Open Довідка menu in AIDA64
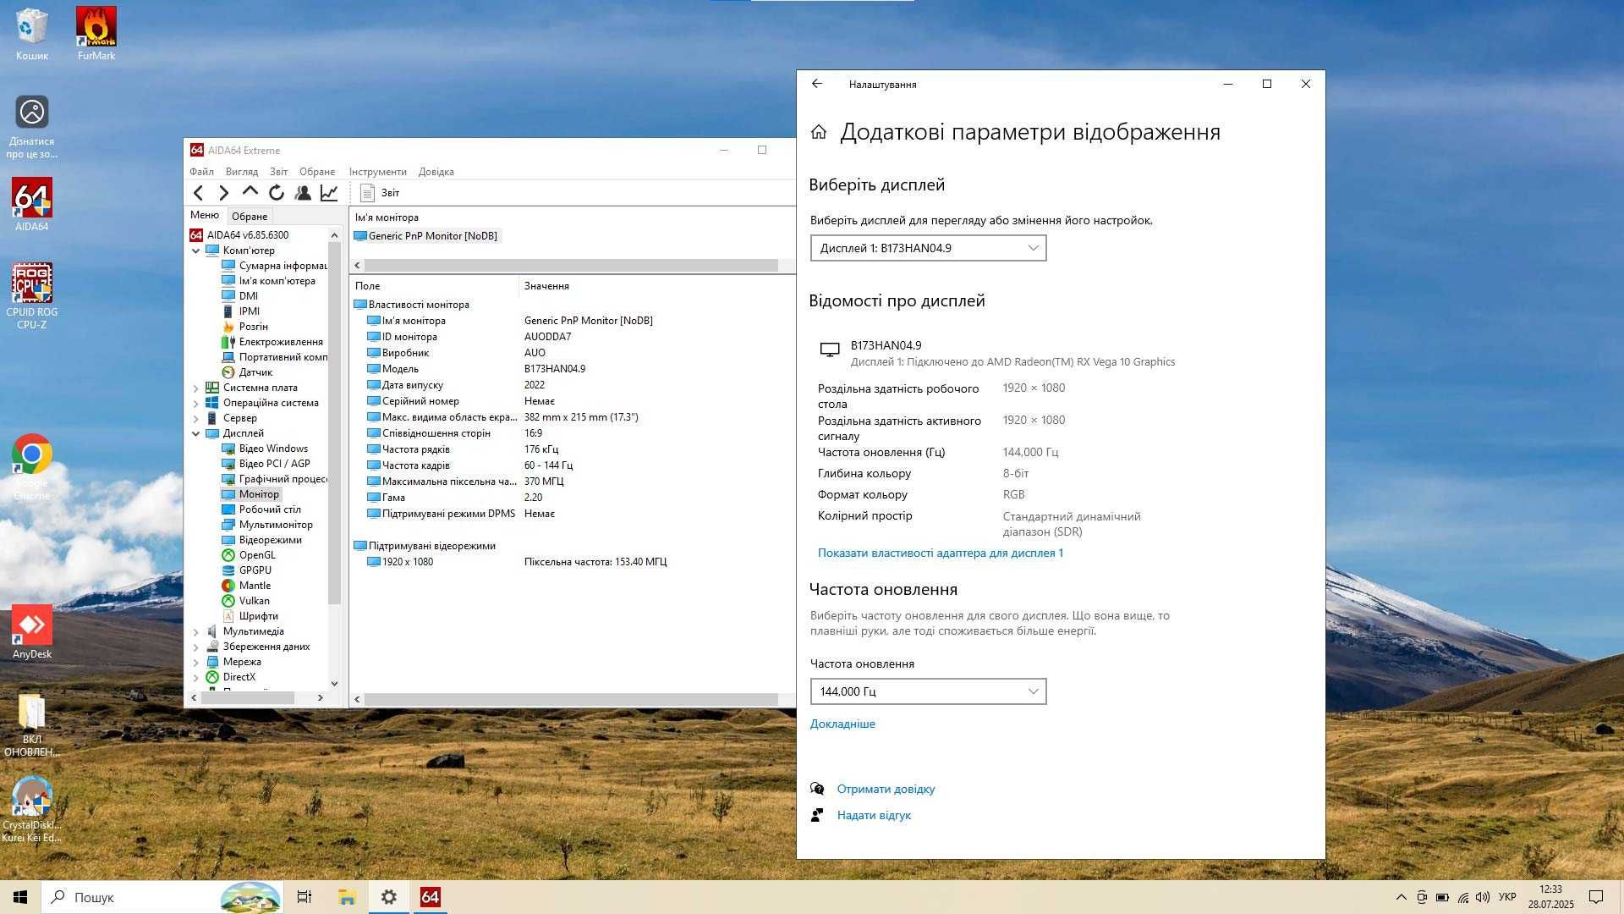Viewport: 1624px width, 914px height. coord(436,172)
